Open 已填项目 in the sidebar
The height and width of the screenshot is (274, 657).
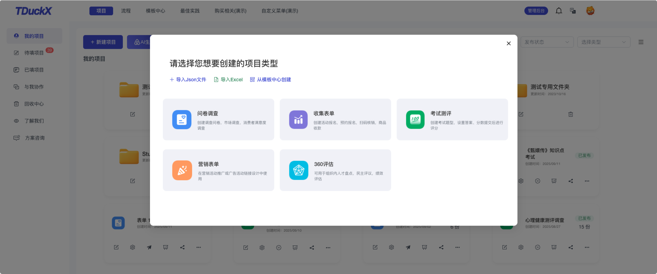34,70
